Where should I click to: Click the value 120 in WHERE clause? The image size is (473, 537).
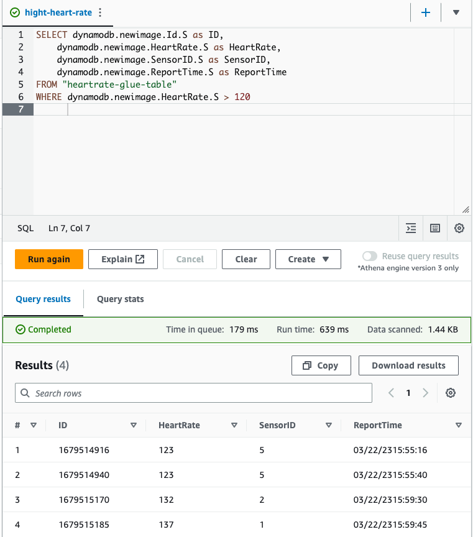242,97
